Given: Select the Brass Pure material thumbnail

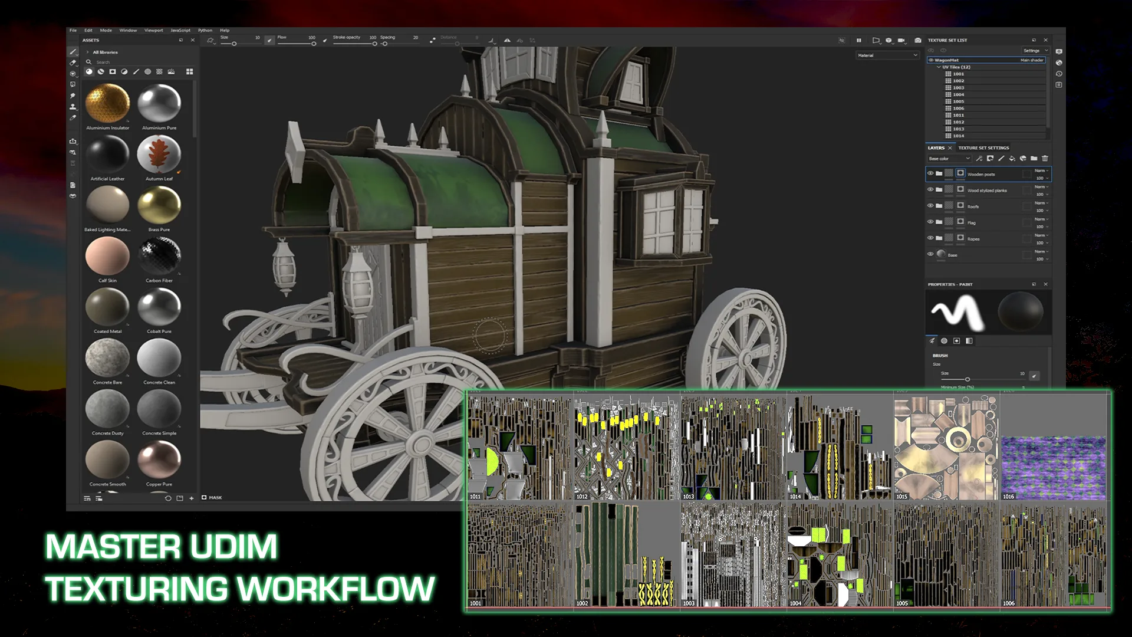Looking at the screenshot, I should [x=159, y=205].
